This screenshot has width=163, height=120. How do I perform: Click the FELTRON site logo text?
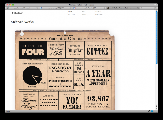(x=18, y=13)
